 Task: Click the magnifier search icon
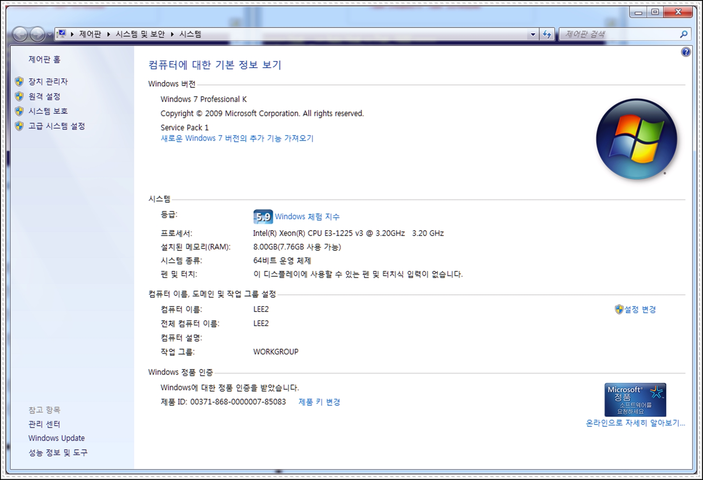[683, 34]
